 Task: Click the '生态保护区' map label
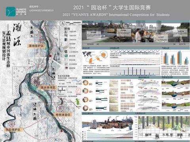tap(13, 130)
